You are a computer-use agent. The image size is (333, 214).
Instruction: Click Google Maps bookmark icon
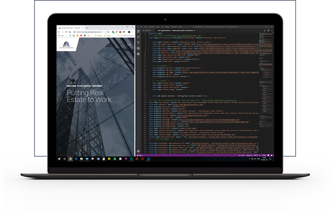85,36
